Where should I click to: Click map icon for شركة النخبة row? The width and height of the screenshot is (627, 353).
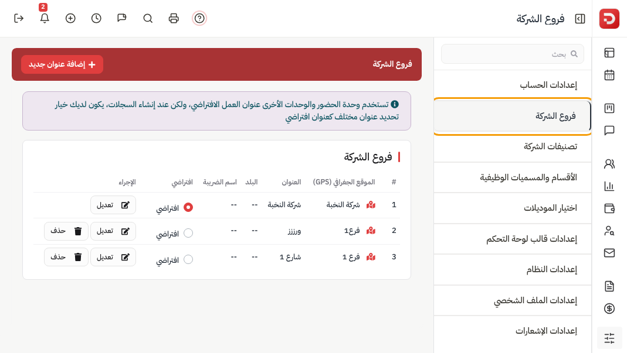point(371,205)
